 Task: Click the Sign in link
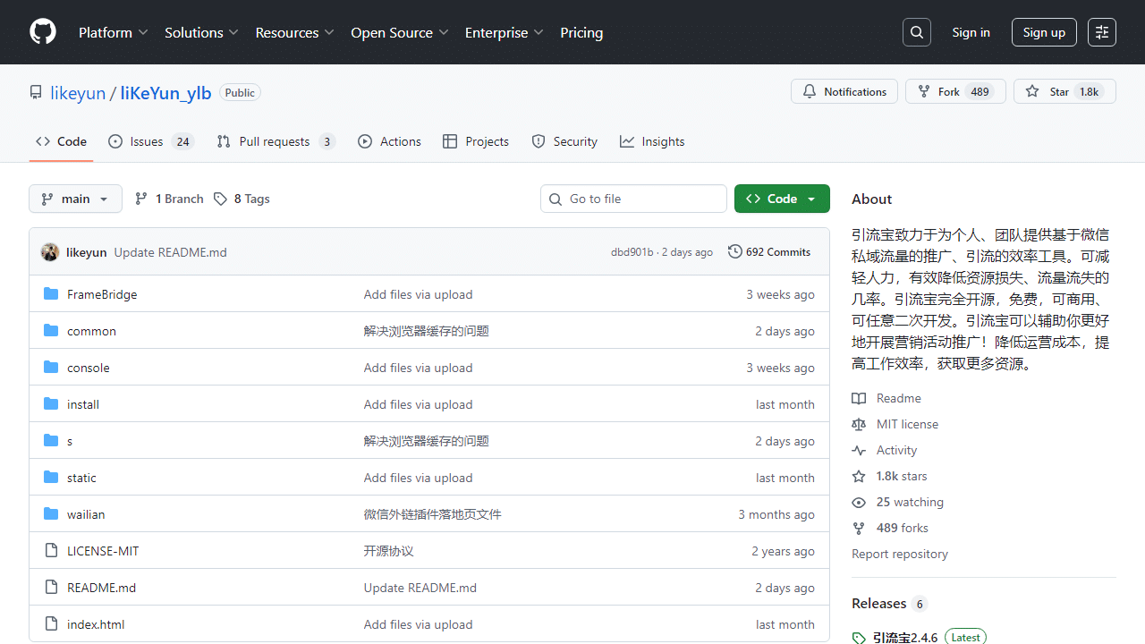tap(971, 32)
